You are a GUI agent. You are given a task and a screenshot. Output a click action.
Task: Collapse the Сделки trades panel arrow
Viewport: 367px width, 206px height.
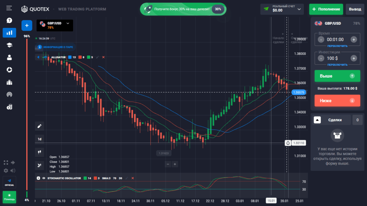[x=317, y=120]
